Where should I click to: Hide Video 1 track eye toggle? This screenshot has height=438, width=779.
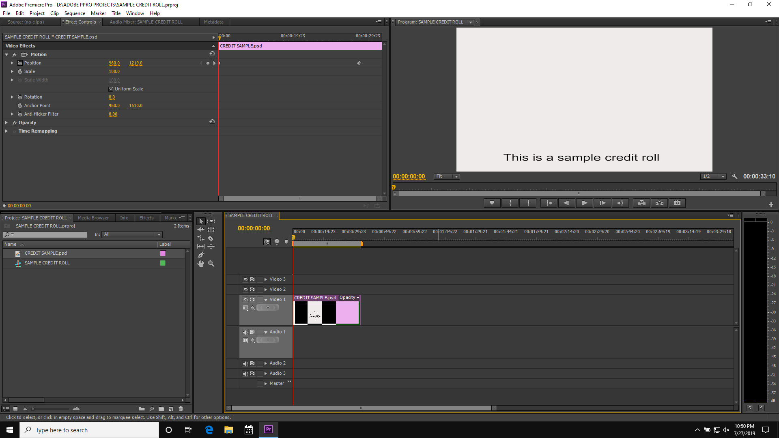point(245,300)
